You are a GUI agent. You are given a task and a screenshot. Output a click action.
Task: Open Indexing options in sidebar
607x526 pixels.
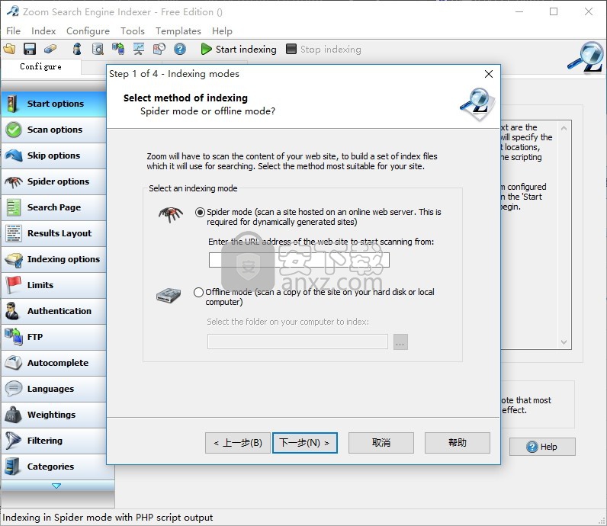point(54,259)
